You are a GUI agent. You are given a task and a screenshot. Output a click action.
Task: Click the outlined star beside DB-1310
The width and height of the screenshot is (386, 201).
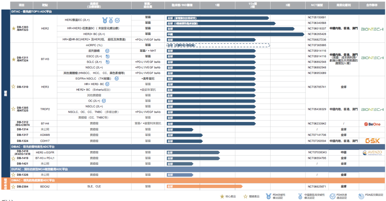pos(14,87)
